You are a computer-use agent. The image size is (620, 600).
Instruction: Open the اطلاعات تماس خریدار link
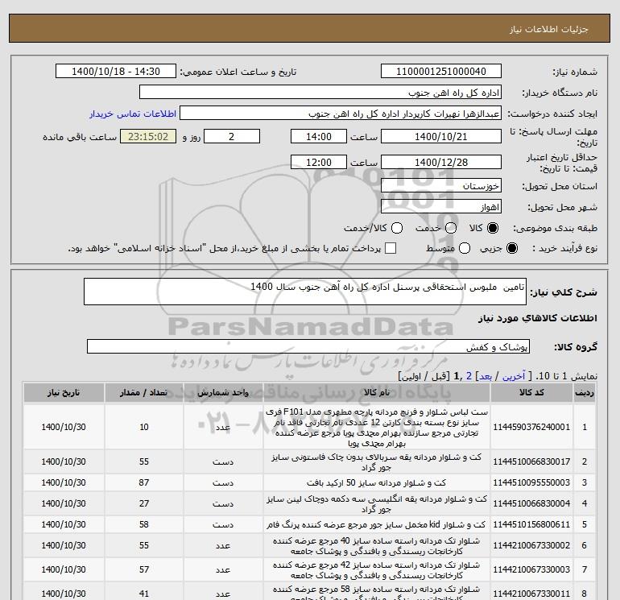(x=133, y=114)
